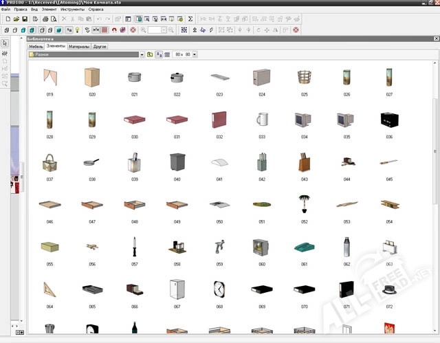Viewport: 440px width, 343px height.
Task: Open the Элемент menu
Action: [49, 10]
